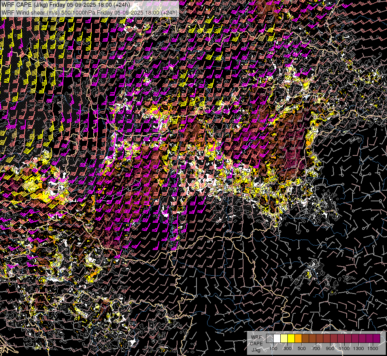Click the 1300 legend value label
This screenshot has width=387, height=356.
pyautogui.click(x=359, y=348)
